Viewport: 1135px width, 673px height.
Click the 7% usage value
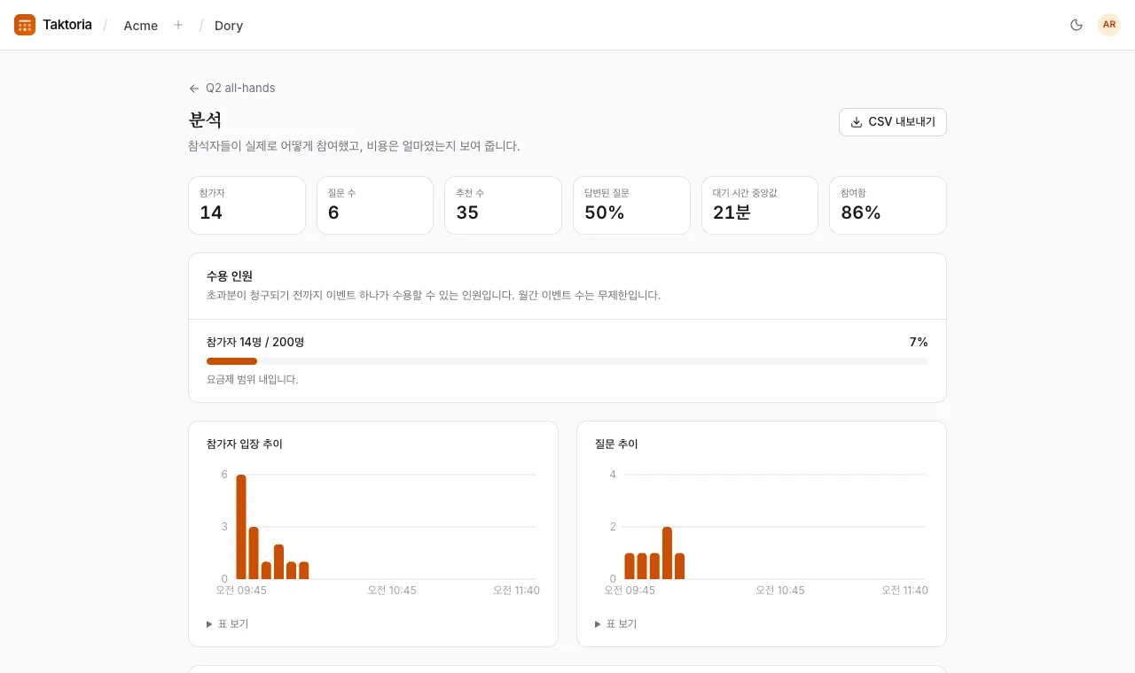pyautogui.click(x=919, y=342)
